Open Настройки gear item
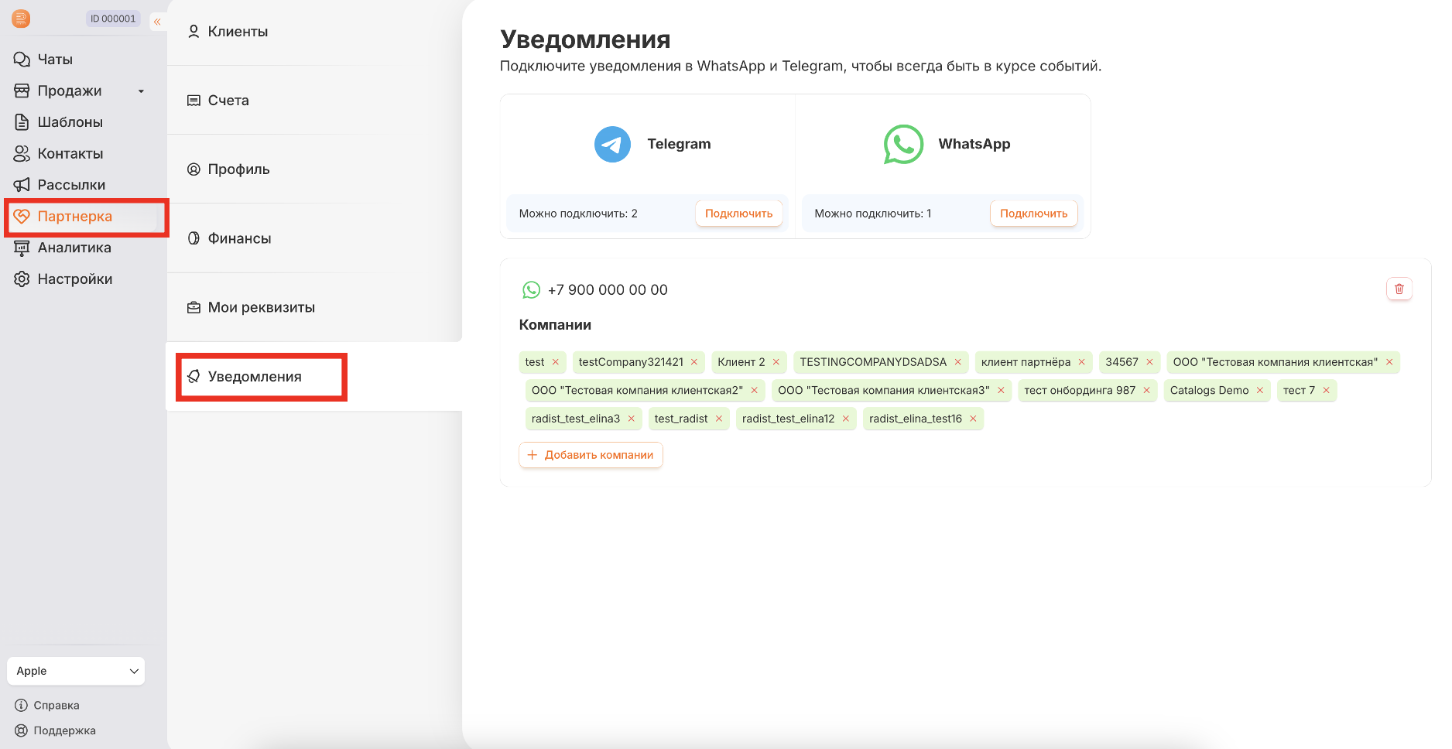This screenshot has width=1452, height=749. pos(74,279)
